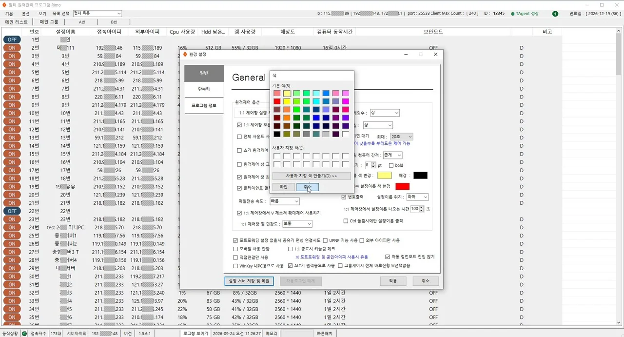Switch to the B반 tab

pyautogui.click(x=114, y=22)
